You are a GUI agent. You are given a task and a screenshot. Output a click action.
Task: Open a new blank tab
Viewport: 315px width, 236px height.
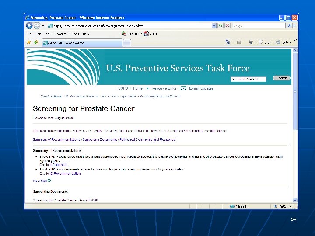[x=127, y=43]
